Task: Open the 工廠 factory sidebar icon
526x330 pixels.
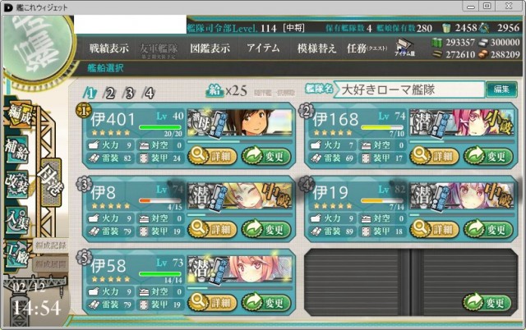Action: 16,254
